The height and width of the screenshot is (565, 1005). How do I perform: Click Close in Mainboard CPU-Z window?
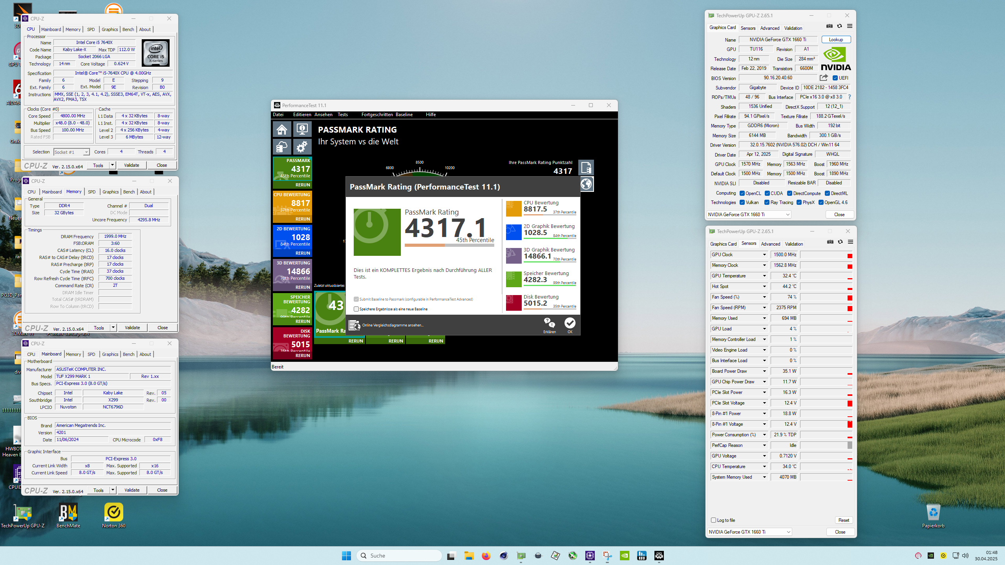pos(162,490)
